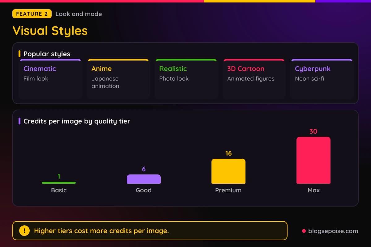Screen dimensions: 371x247
Task: Click the yellow Premium tier bar
Action: pyautogui.click(x=228, y=171)
